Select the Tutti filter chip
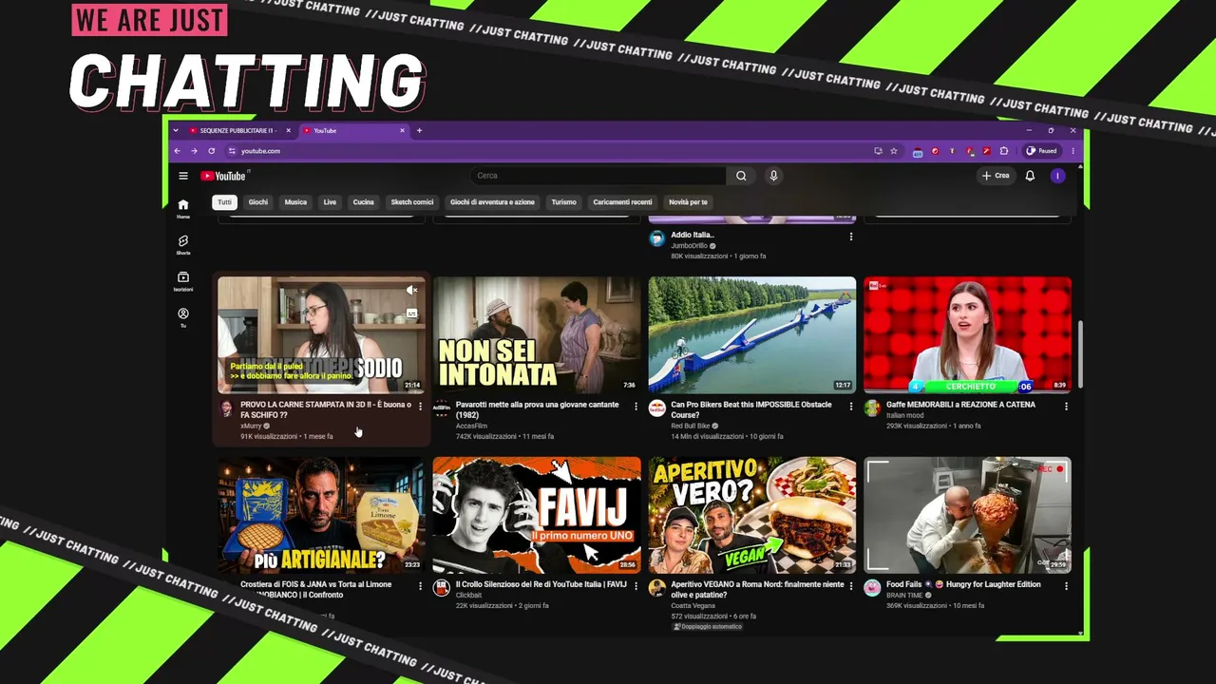The width and height of the screenshot is (1216, 684). coord(224,202)
